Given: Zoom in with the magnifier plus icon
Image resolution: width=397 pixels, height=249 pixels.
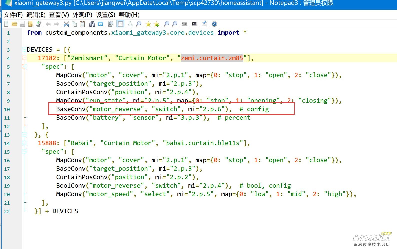Looking at the screenshot, I should (x=166, y=24).
